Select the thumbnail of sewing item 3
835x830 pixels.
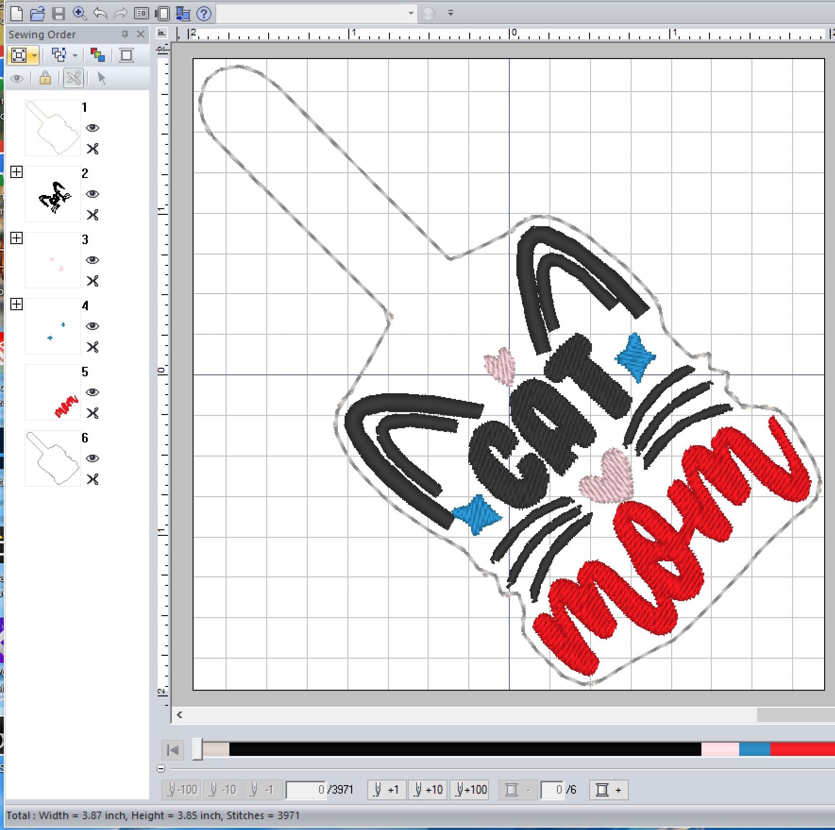coord(52,260)
